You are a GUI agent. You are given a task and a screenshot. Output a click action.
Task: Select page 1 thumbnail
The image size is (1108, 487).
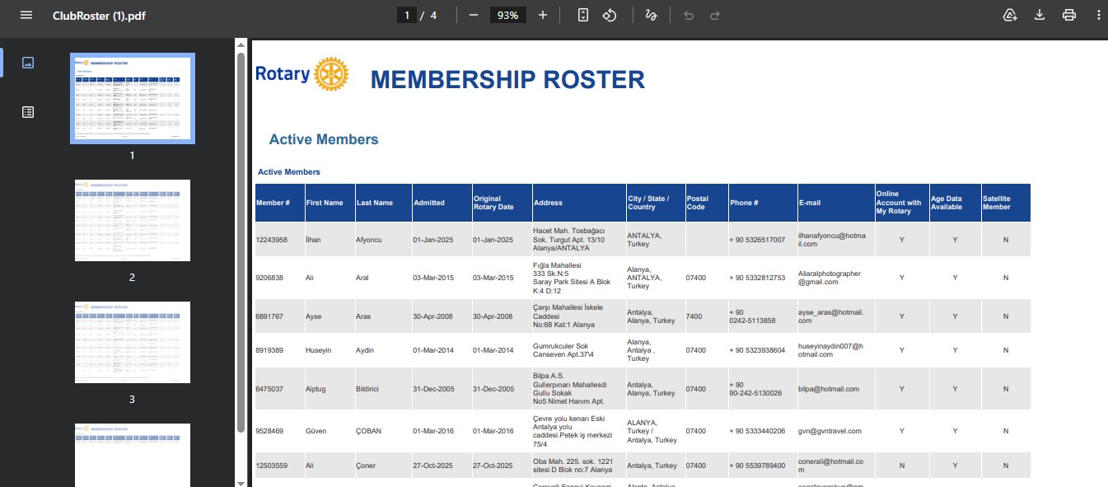click(133, 98)
